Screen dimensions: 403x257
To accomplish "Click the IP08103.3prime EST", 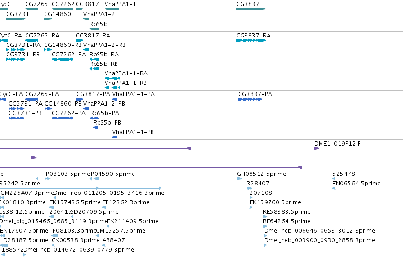I will coord(54,236).
